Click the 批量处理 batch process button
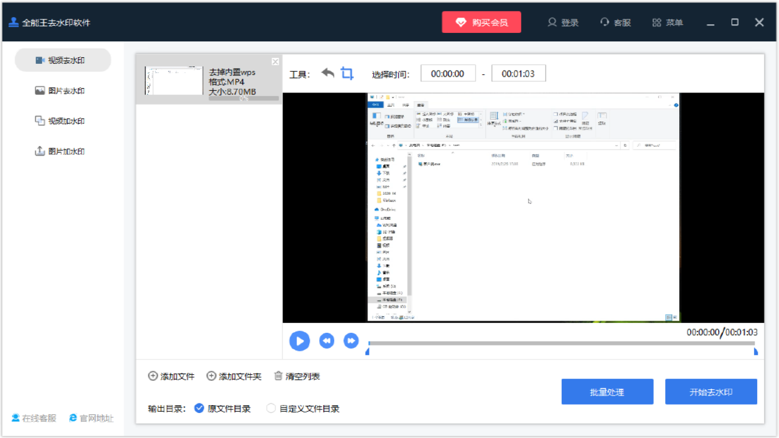This screenshot has width=779, height=438. (x=607, y=391)
